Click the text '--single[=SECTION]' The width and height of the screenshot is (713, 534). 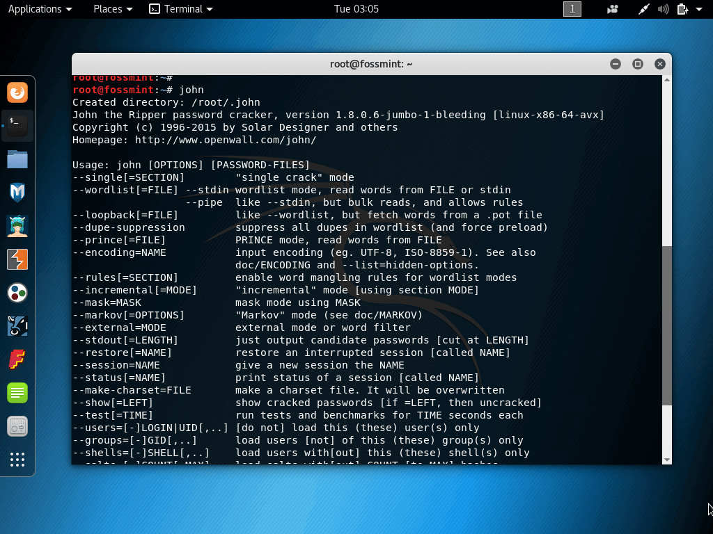coord(128,177)
